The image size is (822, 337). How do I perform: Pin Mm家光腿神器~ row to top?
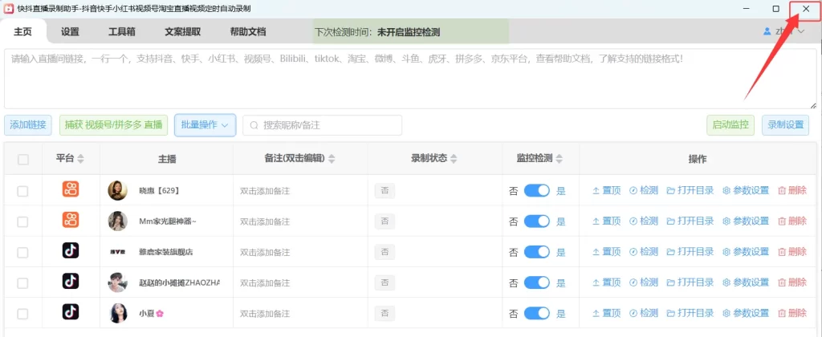(607, 221)
